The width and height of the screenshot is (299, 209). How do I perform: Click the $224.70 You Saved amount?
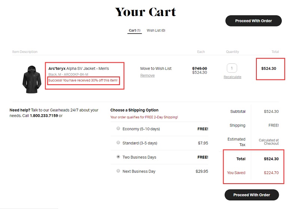(271, 173)
